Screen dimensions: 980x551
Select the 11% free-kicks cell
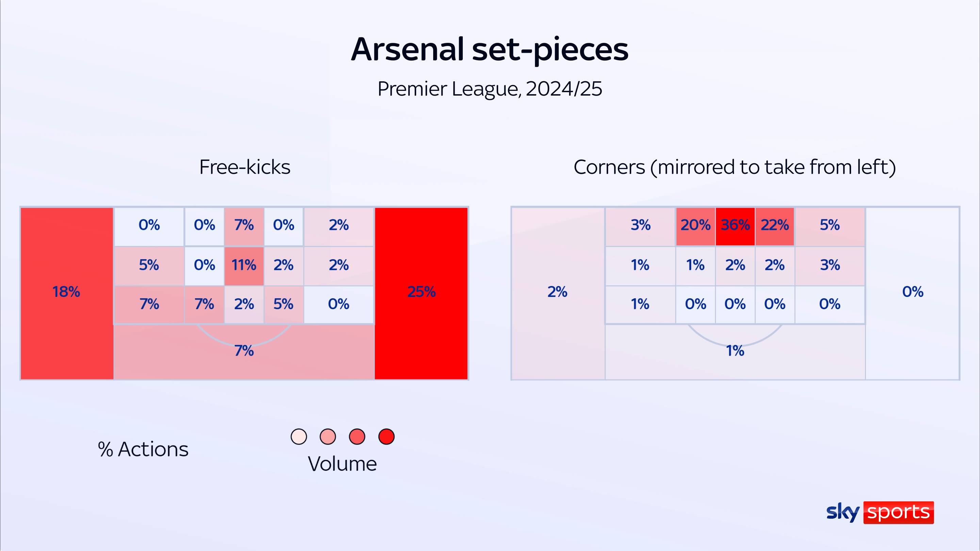click(x=244, y=265)
